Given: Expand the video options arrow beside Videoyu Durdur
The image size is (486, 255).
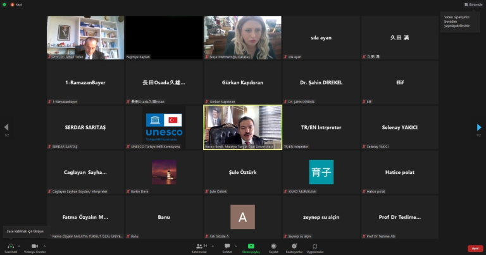Looking at the screenshot, I should [x=44, y=245].
